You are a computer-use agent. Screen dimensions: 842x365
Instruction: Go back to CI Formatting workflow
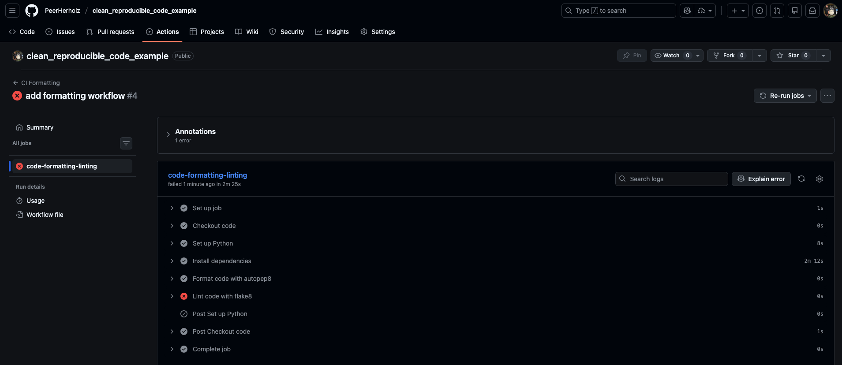pyautogui.click(x=36, y=83)
